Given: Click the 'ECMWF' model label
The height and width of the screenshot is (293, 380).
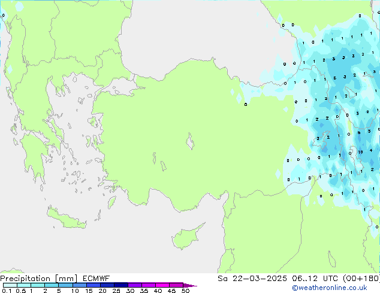Looking at the screenshot, I should pos(96,279).
